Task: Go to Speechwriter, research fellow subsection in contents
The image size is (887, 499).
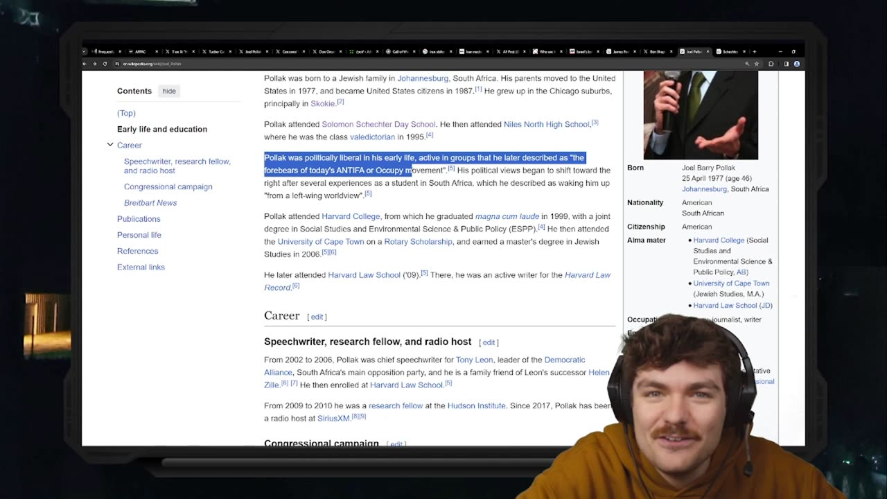Action: coord(177,166)
